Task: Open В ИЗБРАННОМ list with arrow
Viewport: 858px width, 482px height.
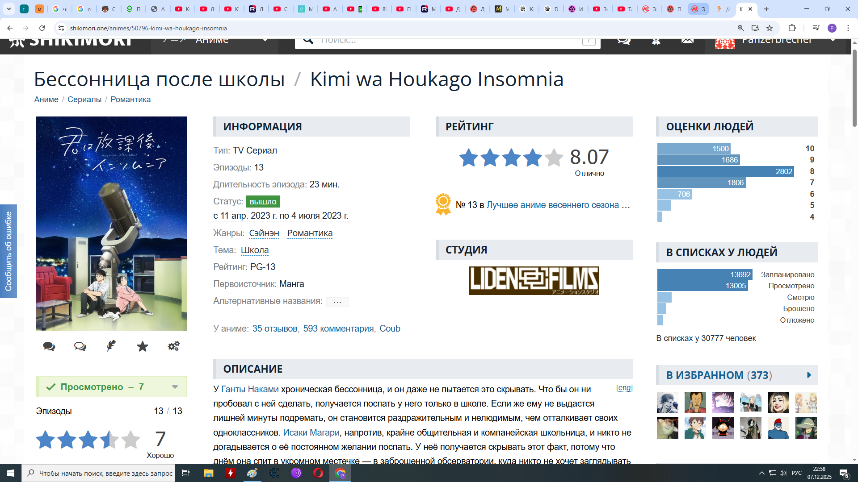Action: (809, 375)
